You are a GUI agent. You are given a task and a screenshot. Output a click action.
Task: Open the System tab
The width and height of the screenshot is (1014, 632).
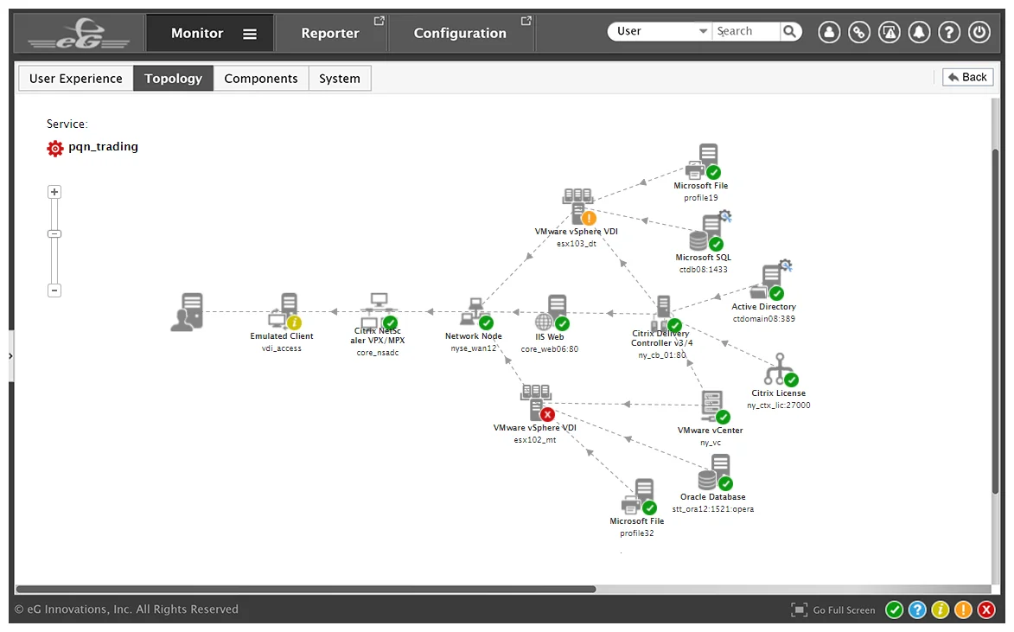click(x=340, y=79)
